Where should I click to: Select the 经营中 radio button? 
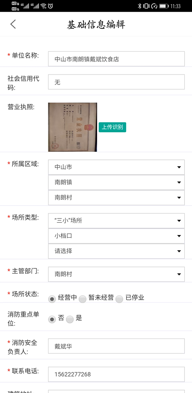coord(52,299)
